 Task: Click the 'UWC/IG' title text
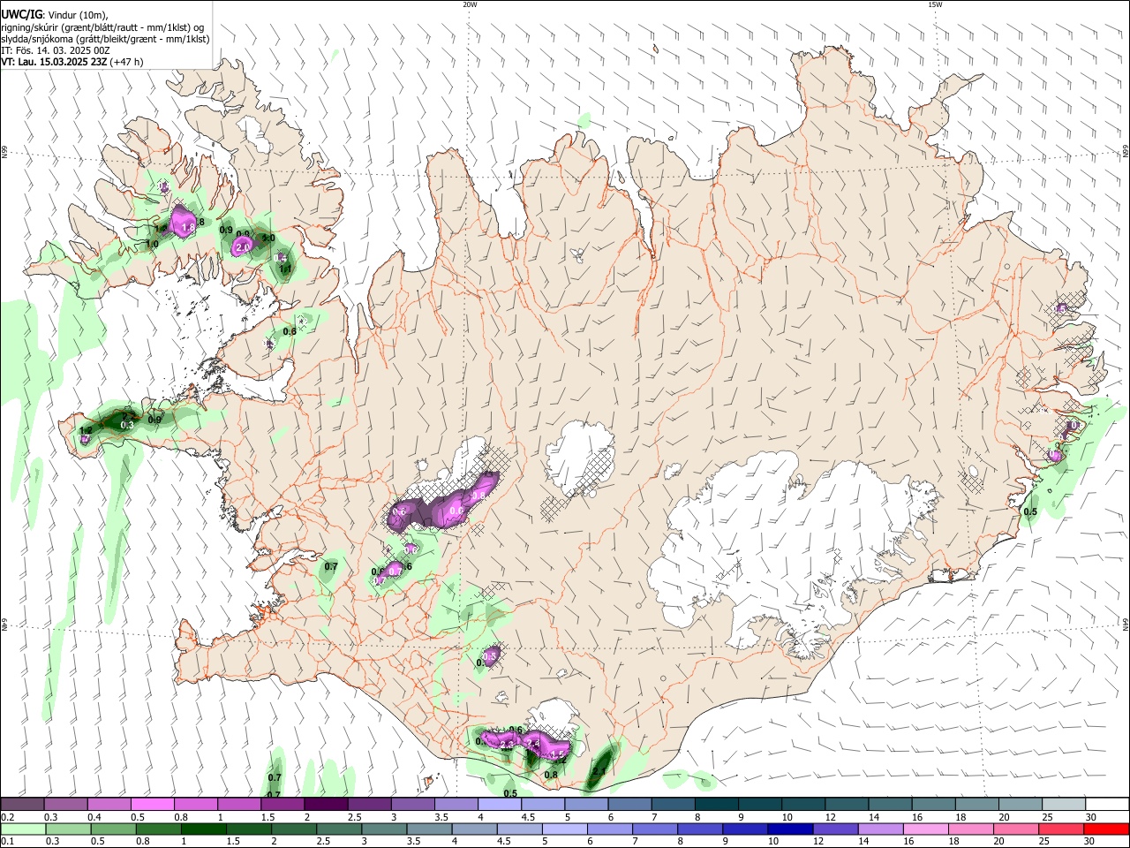click(22, 13)
